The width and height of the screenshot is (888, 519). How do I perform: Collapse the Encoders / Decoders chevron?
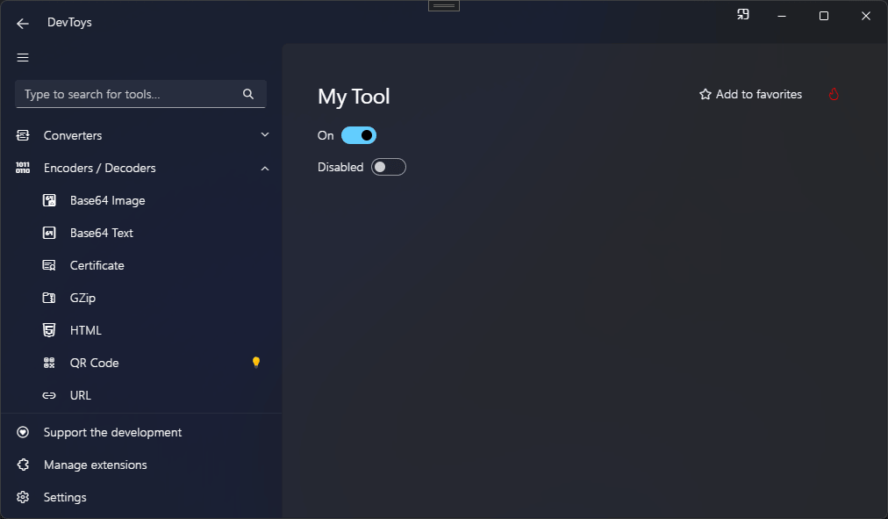click(x=265, y=168)
